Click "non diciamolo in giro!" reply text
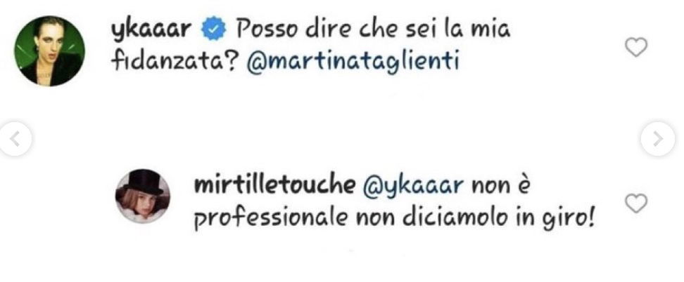This screenshot has width=684, height=282. (474, 219)
